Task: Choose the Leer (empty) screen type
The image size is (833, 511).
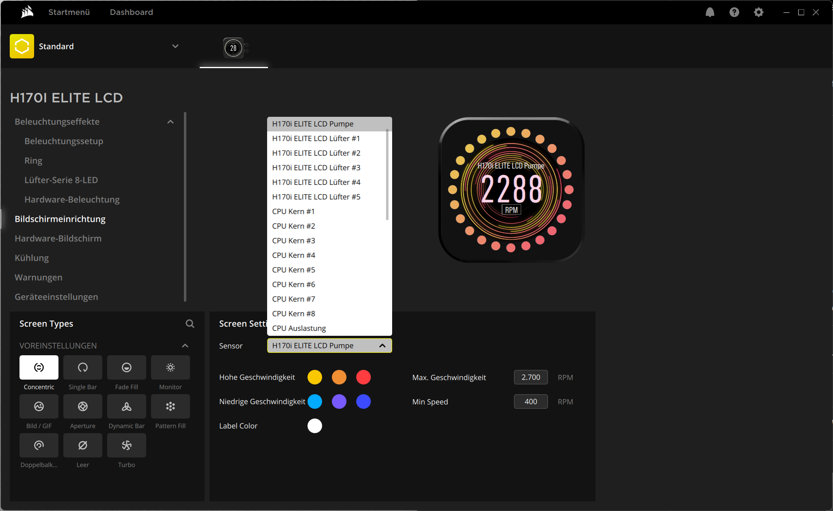Action: point(83,445)
